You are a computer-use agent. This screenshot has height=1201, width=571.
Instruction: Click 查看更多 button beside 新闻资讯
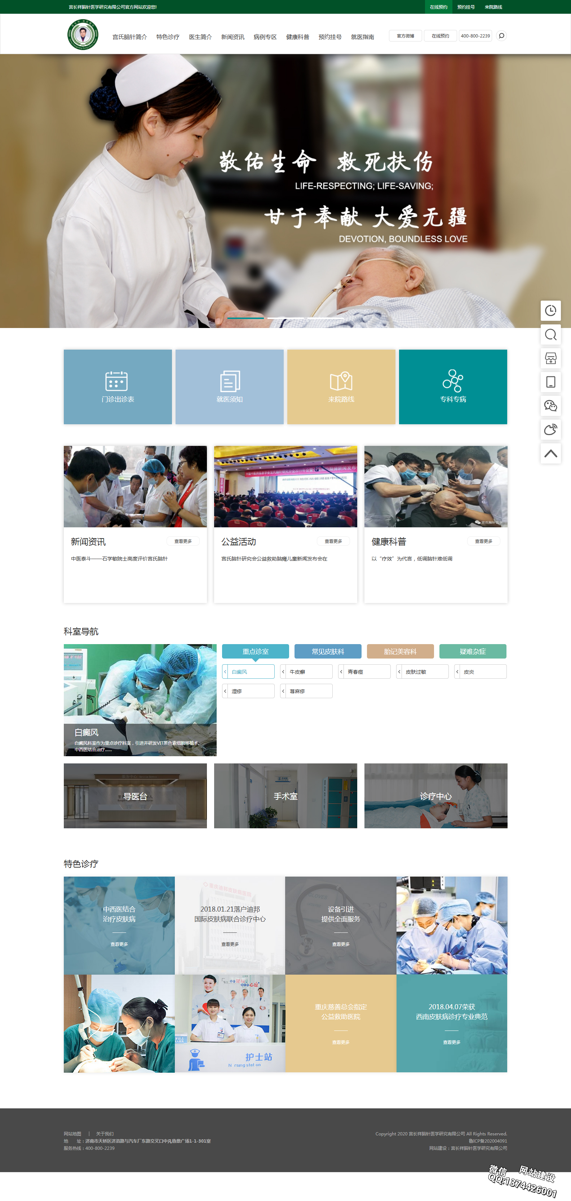[183, 541]
